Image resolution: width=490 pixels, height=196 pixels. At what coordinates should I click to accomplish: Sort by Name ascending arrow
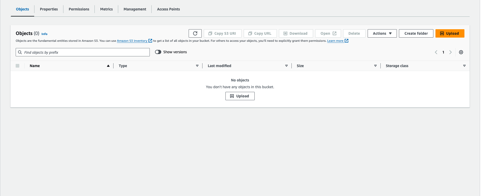tap(108, 66)
